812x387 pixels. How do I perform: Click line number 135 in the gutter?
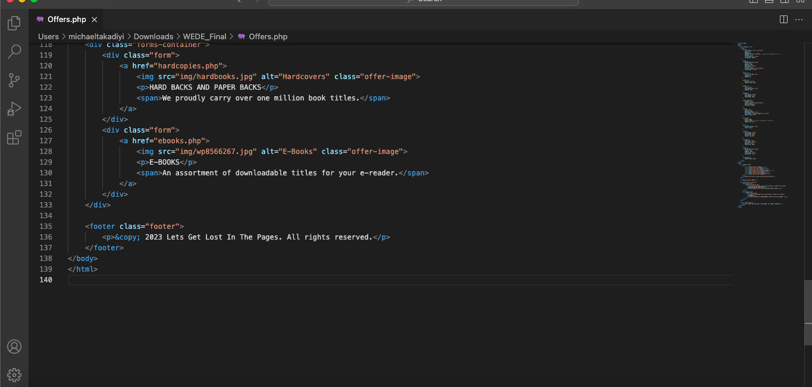(46, 226)
